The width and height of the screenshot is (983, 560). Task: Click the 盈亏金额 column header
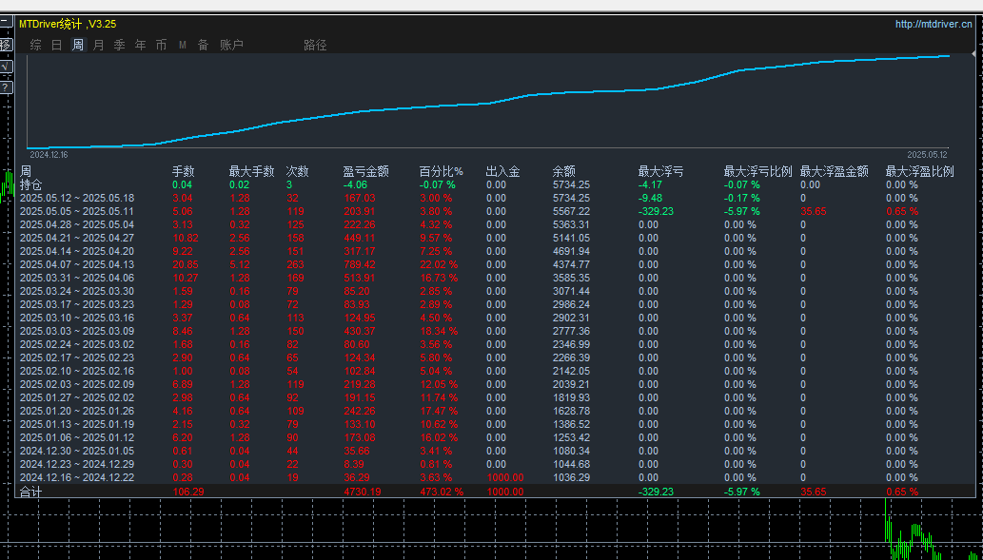click(x=365, y=172)
